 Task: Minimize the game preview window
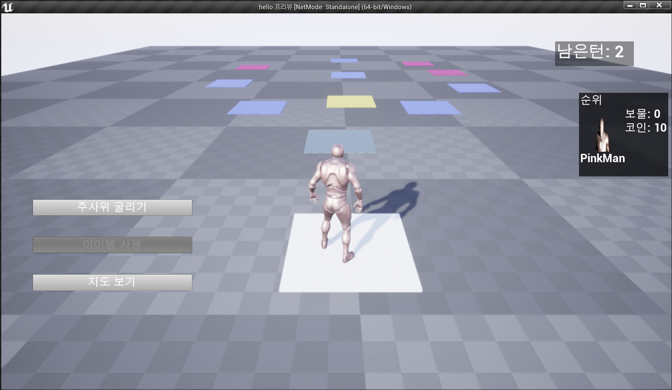630,5
